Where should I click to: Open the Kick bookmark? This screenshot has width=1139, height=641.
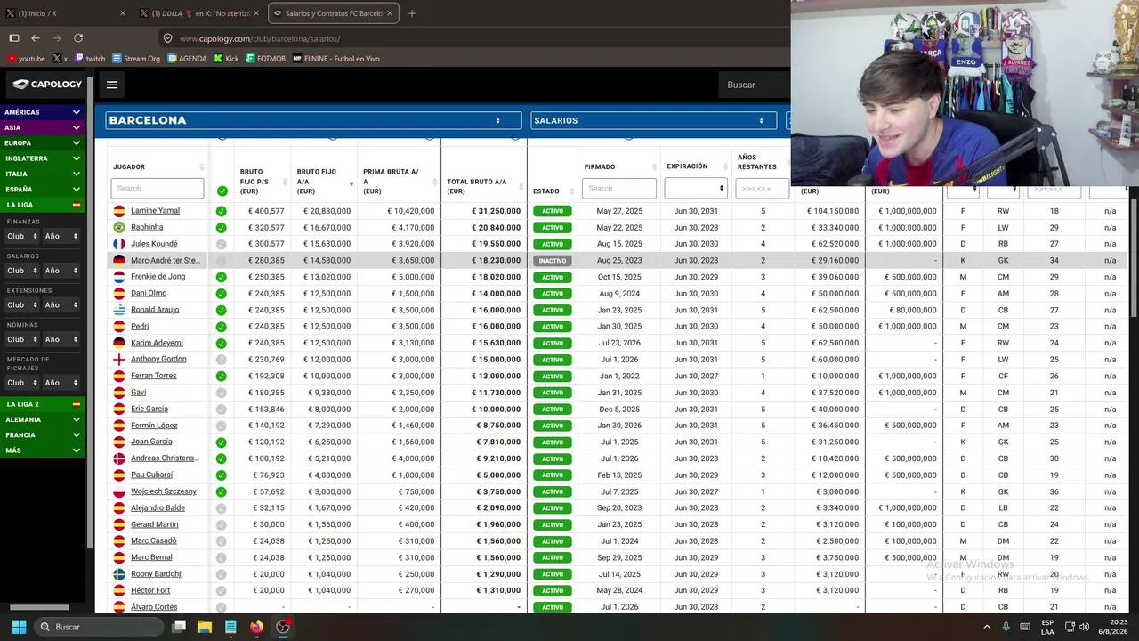(226, 59)
